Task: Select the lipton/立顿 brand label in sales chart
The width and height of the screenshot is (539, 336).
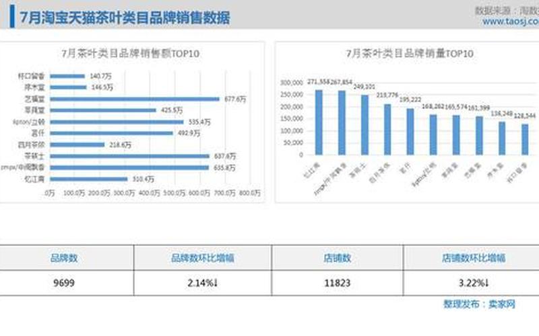Action: click(29, 122)
